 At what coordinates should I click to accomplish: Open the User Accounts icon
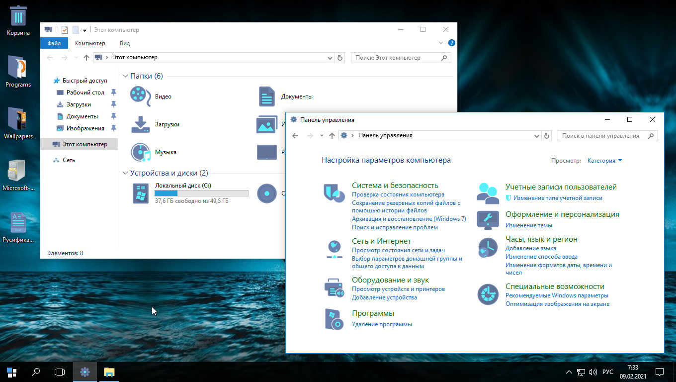click(488, 192)
